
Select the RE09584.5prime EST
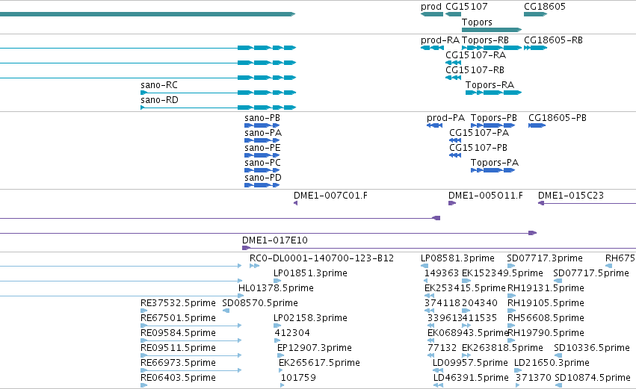pos(191,340)
